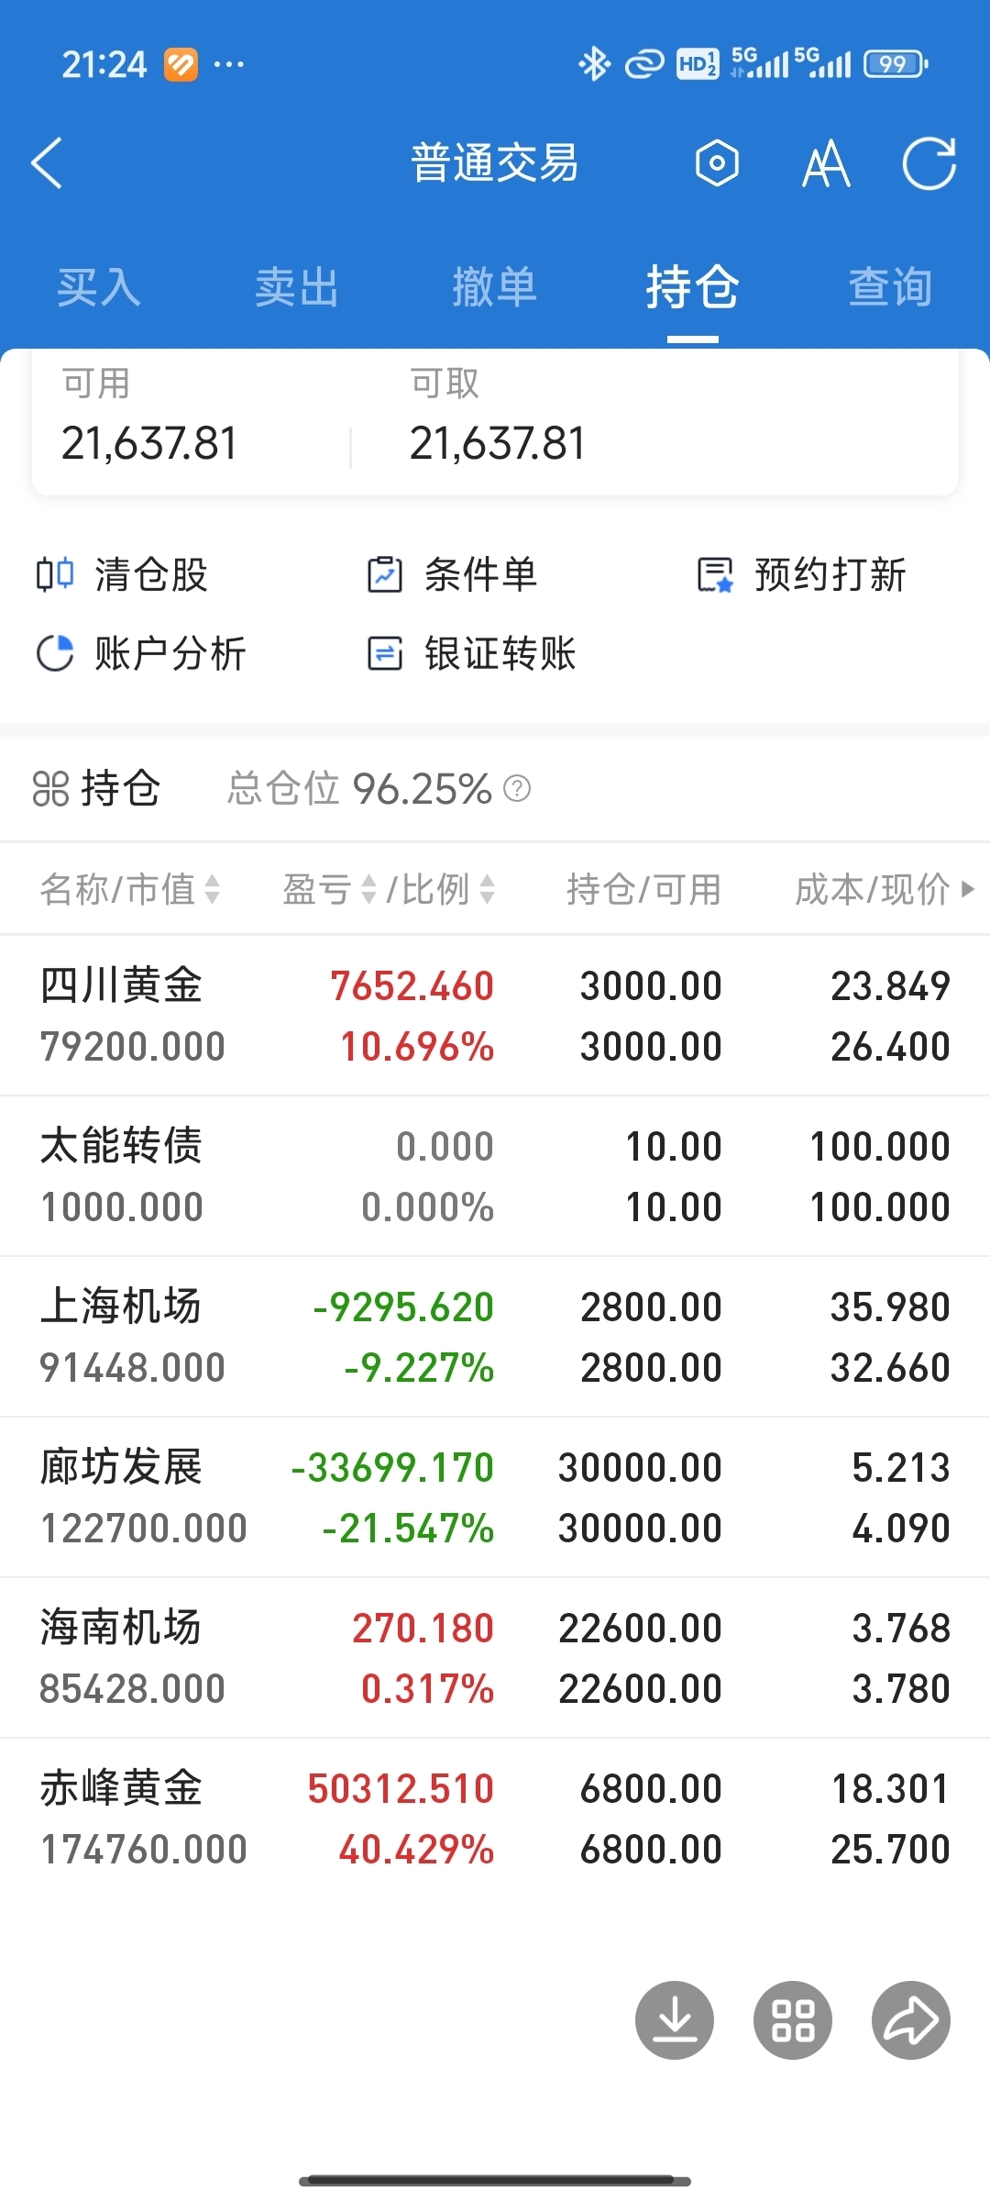Tap the -9295.620 loss value
The image size is (990, 2202).
pos(403,1307)
